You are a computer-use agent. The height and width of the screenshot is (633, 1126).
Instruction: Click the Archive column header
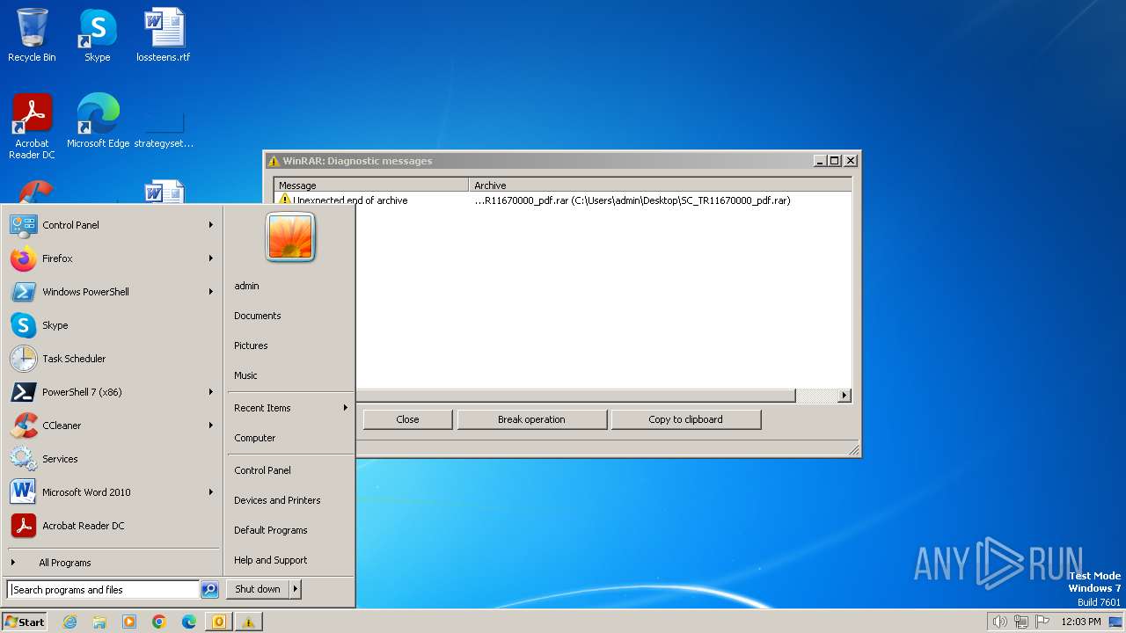pos(661,186)
